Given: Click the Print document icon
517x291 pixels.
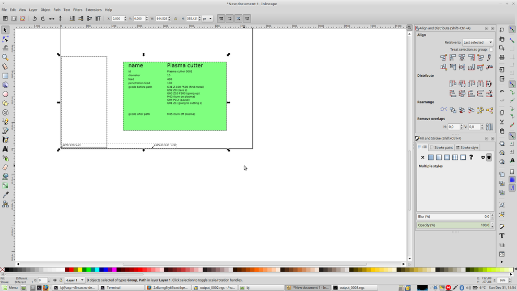Looking at the screenshot, I should (502, 57).
